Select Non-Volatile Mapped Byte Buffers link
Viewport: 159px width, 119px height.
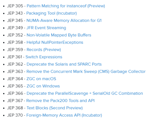point(59,35)
